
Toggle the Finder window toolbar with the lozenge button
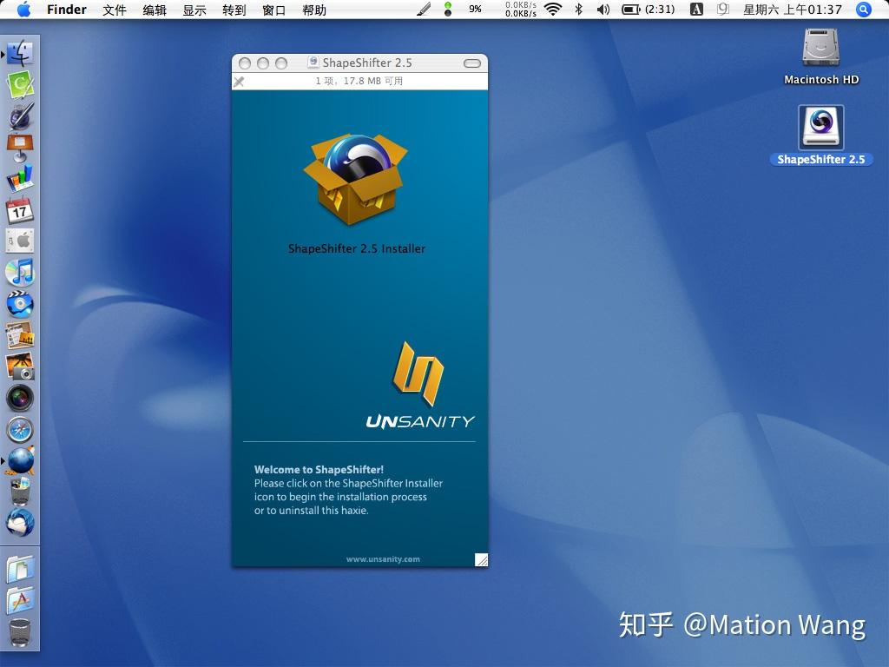472,63
